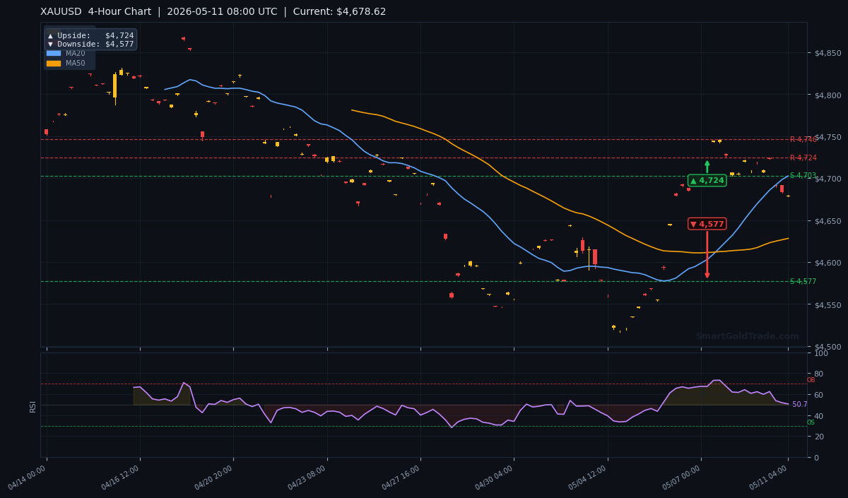Click the $4,800 price axis label
848x498 pixels.
tap(828, 95)
